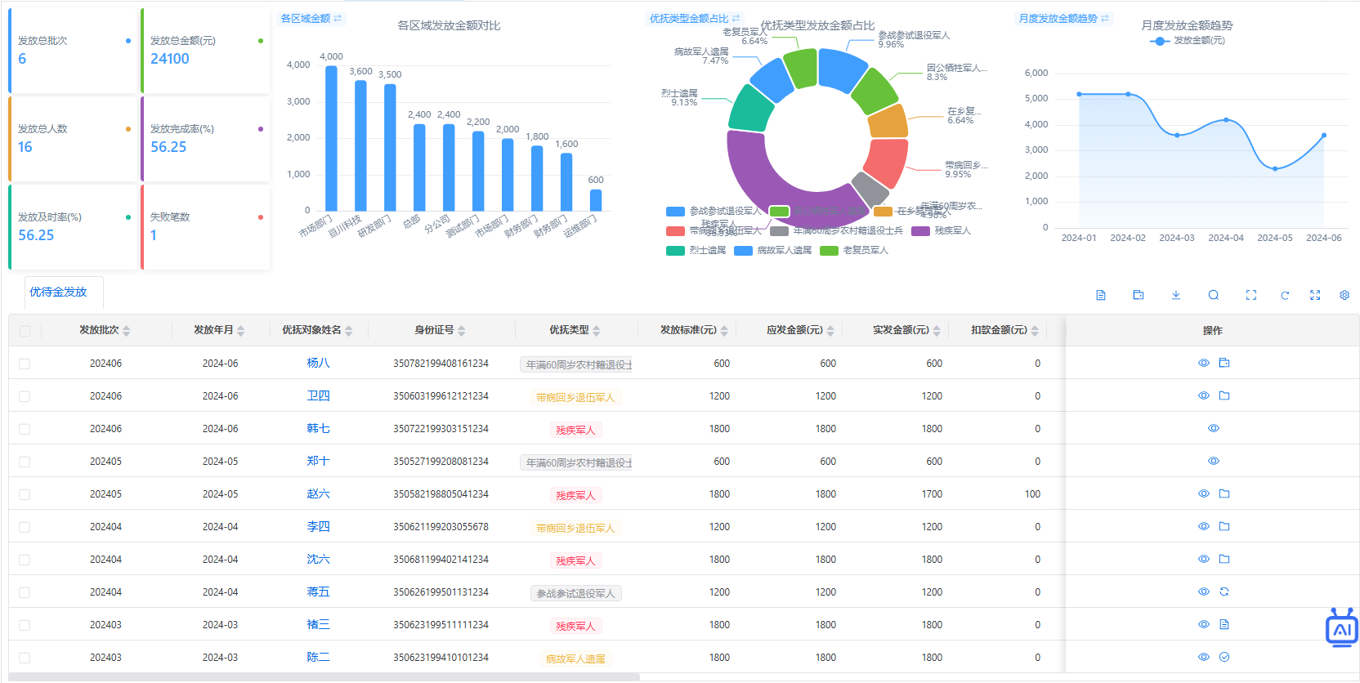Select checkbox for 李四 row
The width and height of the screenshot is (1360, 683).
pos(25,527)
